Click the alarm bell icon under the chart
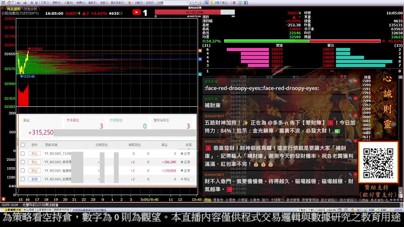 point(3,199)
